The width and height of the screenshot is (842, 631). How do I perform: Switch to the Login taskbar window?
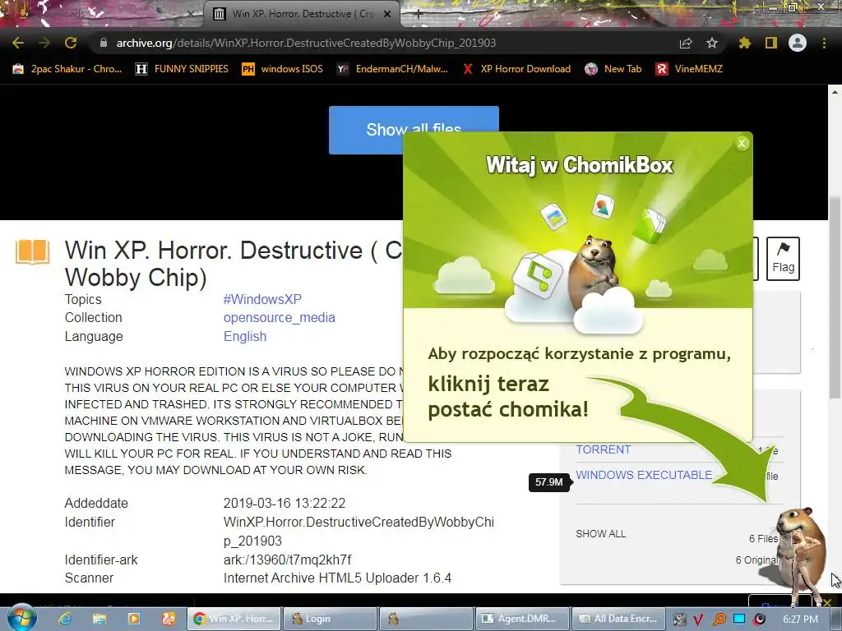330,619
